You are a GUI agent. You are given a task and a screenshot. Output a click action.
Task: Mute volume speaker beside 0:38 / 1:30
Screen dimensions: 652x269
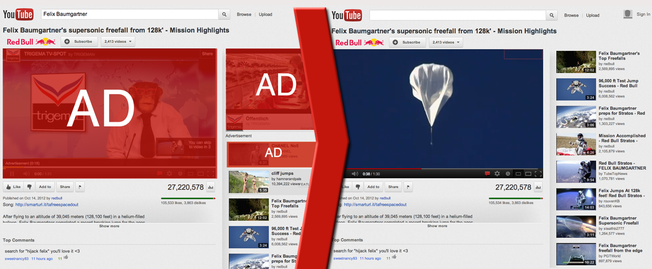pos(355,174)
